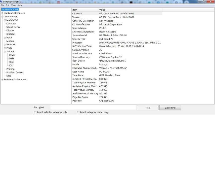The height and width of the screenshot is (176, 215).
Task: Click the Processor row item
Action: (x=77, y=43)
